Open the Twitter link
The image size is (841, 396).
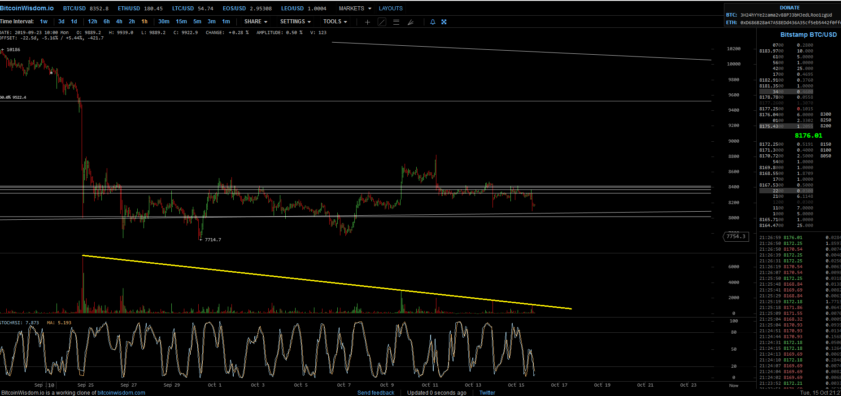pos(487,393)
